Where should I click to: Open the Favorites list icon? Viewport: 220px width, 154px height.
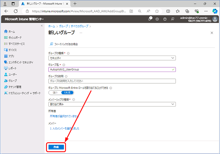(178, 11)
